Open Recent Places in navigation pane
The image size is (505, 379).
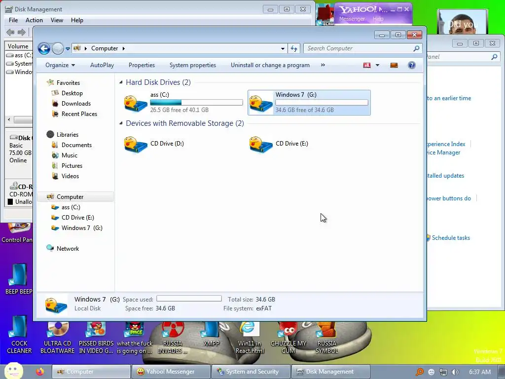79,114
